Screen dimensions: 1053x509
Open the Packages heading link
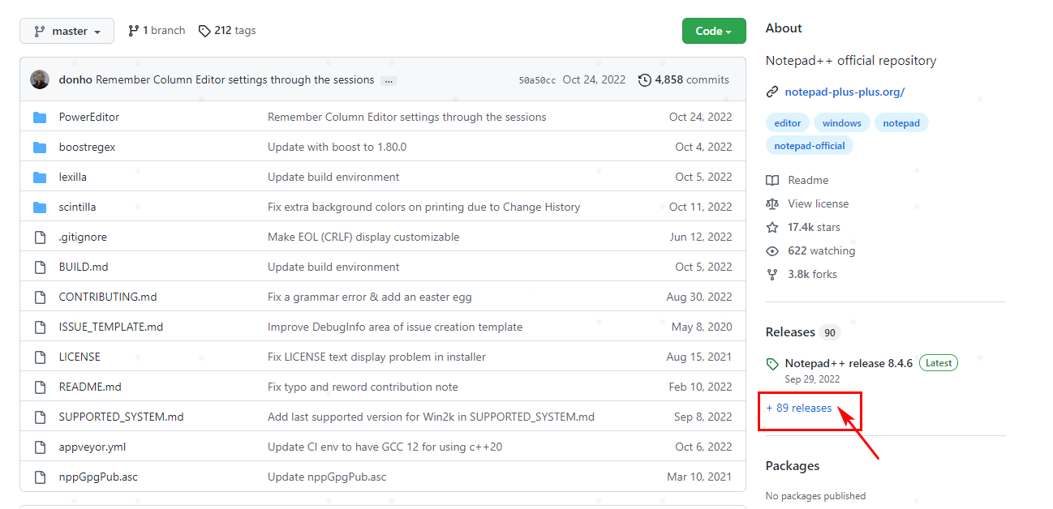point(793,466)
